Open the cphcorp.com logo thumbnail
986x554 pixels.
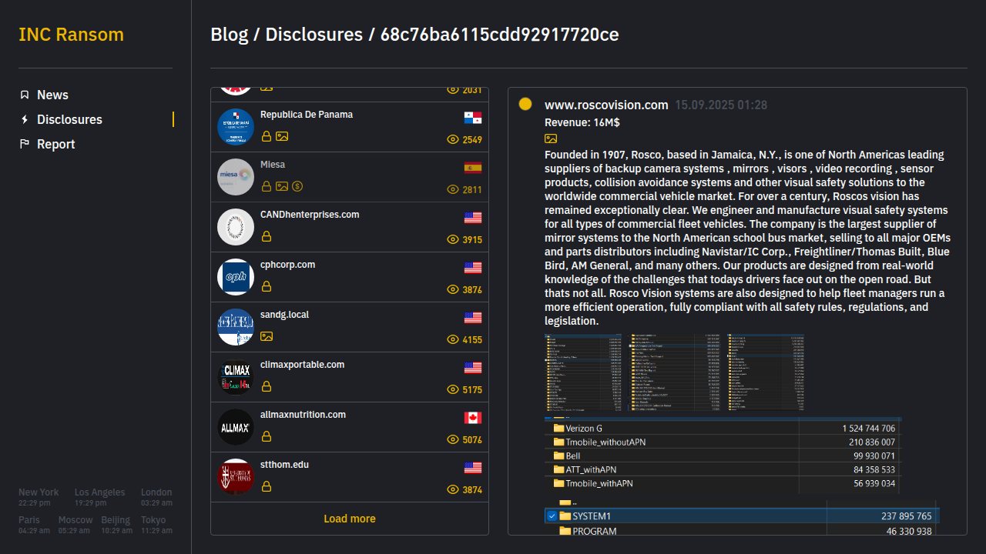click(x=236, y=277)
